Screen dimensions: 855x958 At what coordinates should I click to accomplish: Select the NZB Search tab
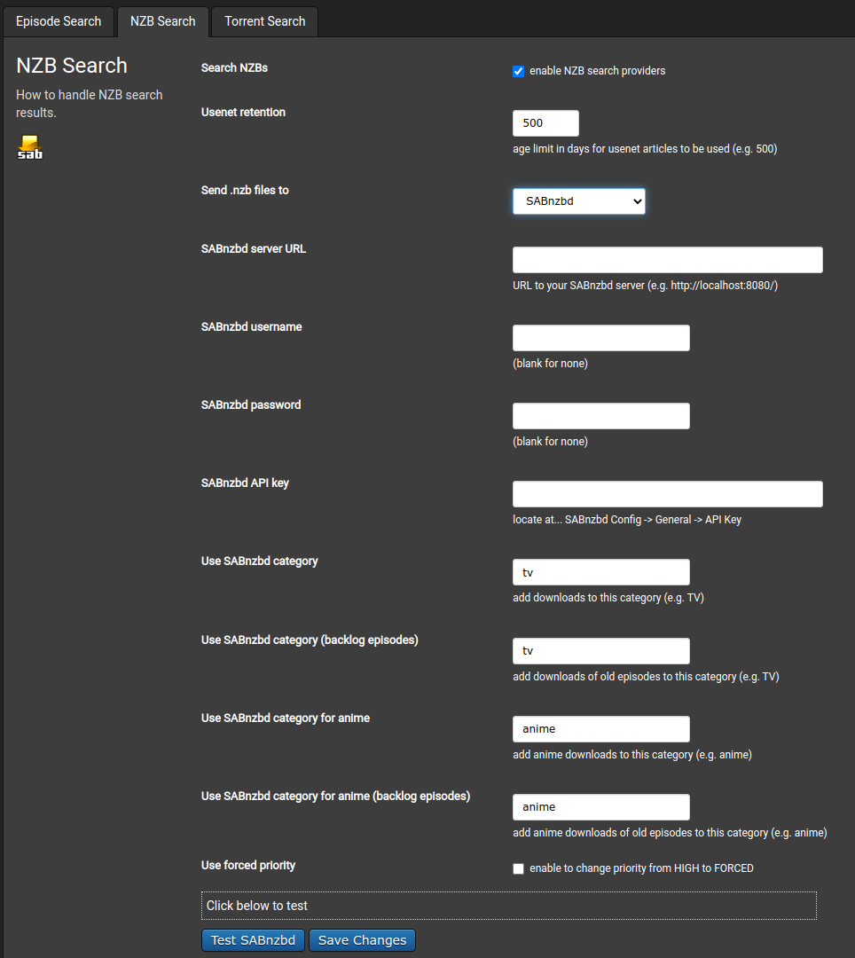pos(163,21)
